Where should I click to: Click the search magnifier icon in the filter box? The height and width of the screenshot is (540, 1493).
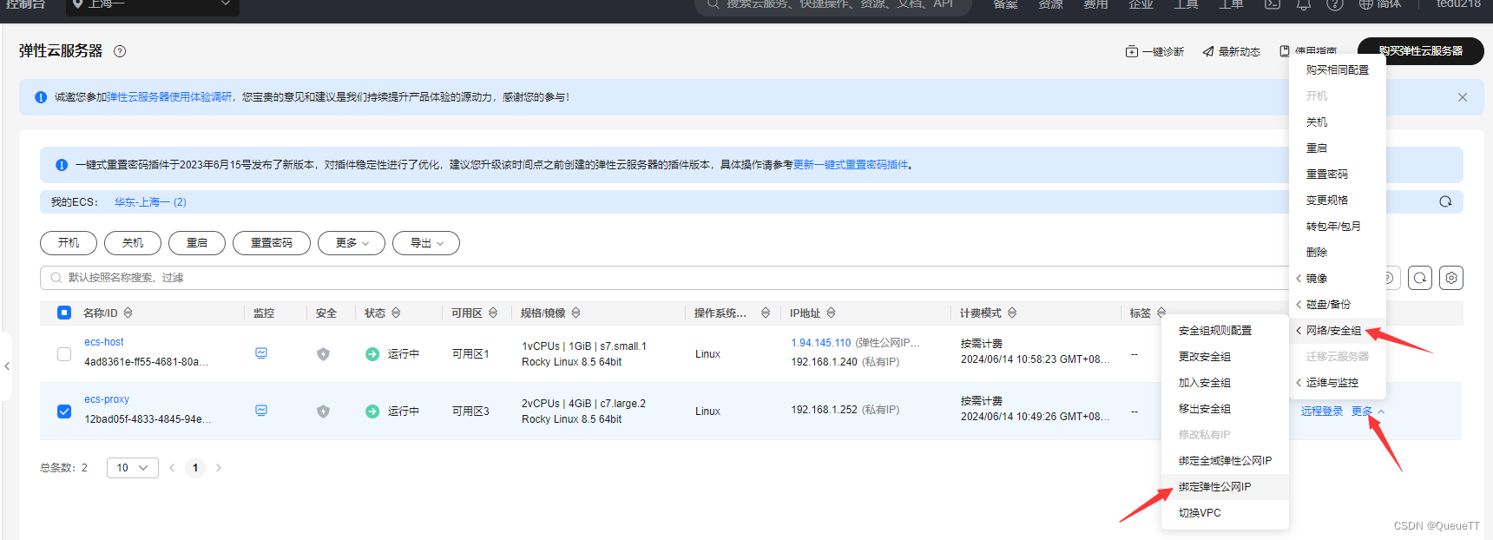point(56,278)
